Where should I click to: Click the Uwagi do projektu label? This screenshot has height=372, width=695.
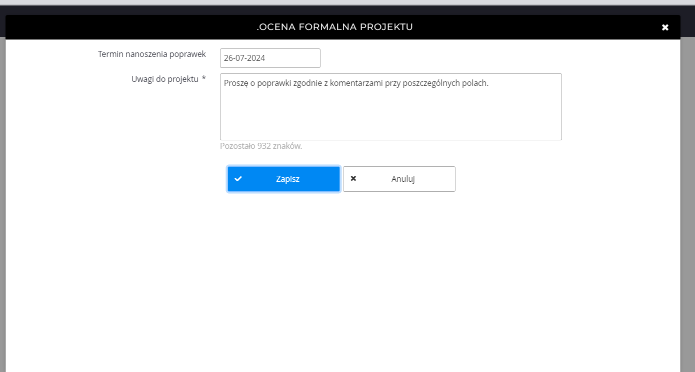165,79
